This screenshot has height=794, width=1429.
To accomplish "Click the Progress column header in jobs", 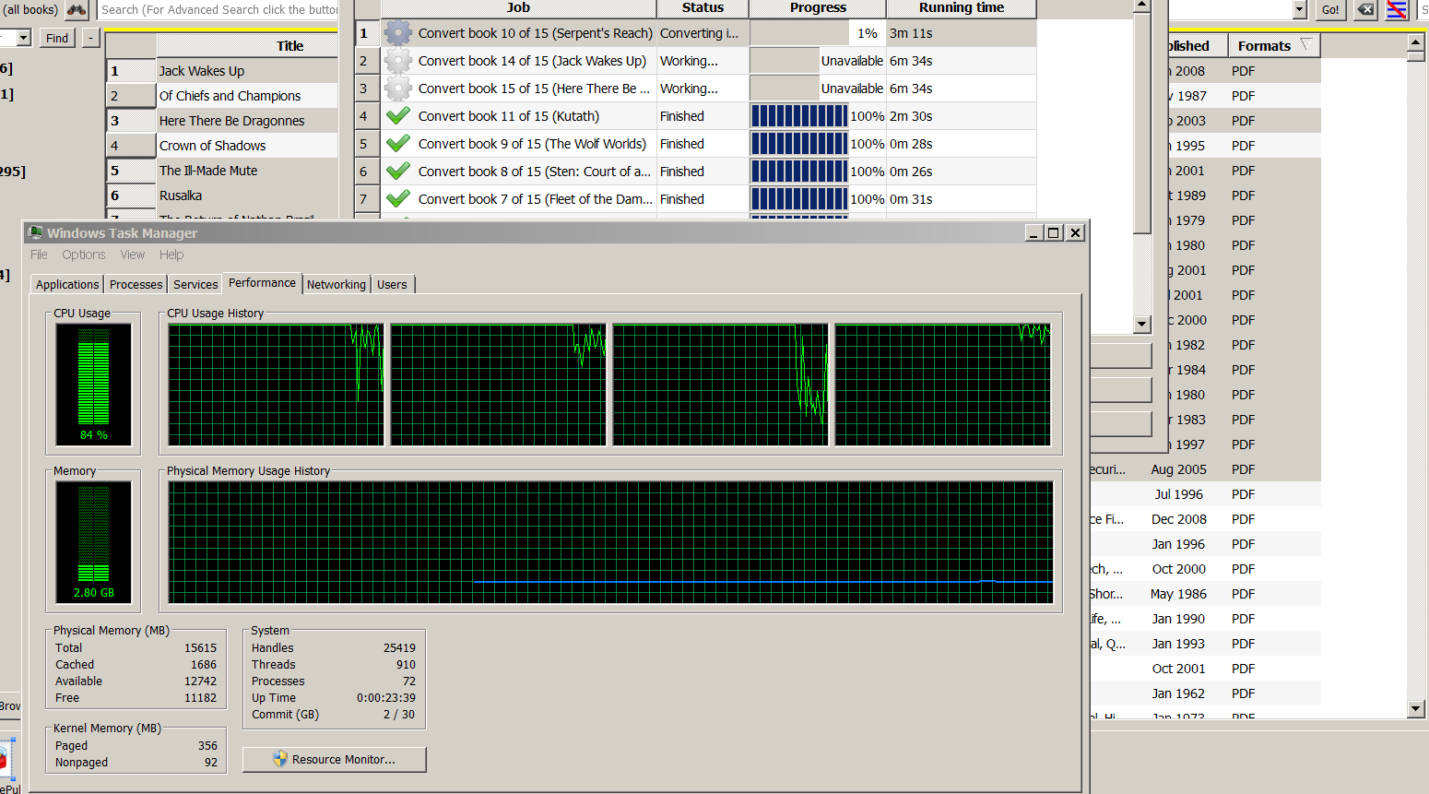I will click(x=818, y=8).
